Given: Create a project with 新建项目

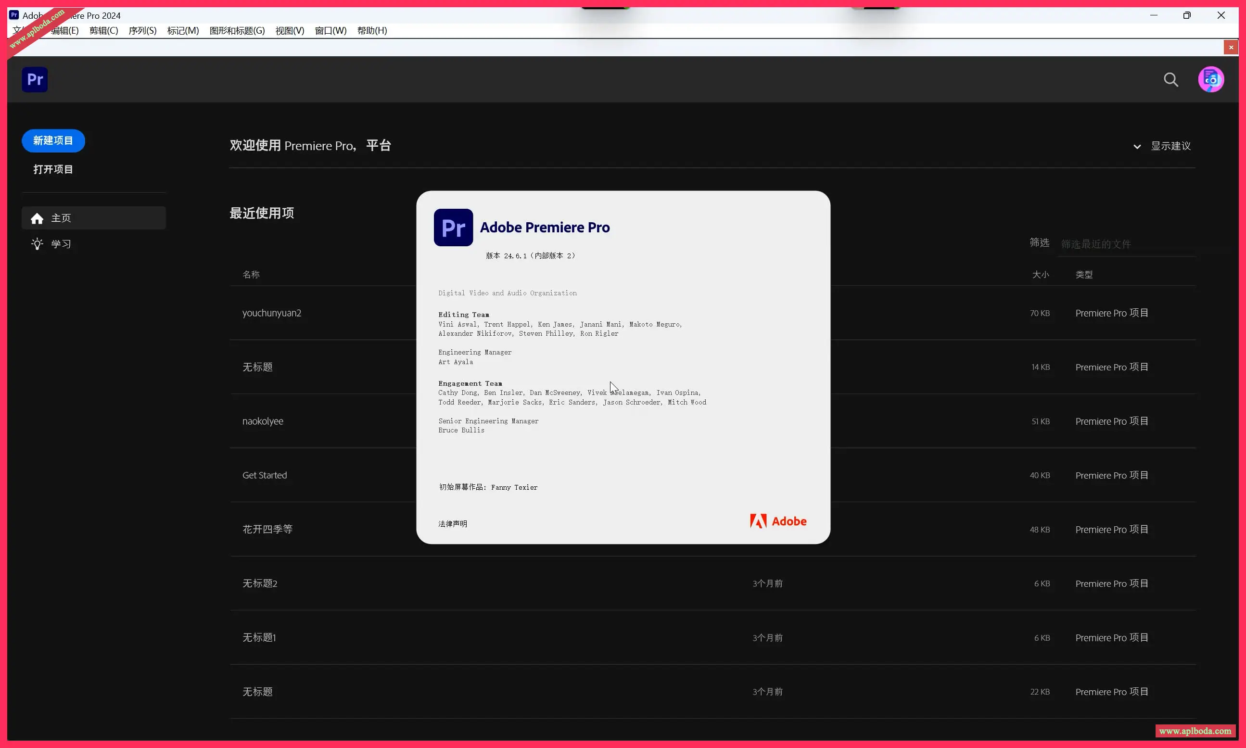Looking at the screenshot, I should [53, 140].
